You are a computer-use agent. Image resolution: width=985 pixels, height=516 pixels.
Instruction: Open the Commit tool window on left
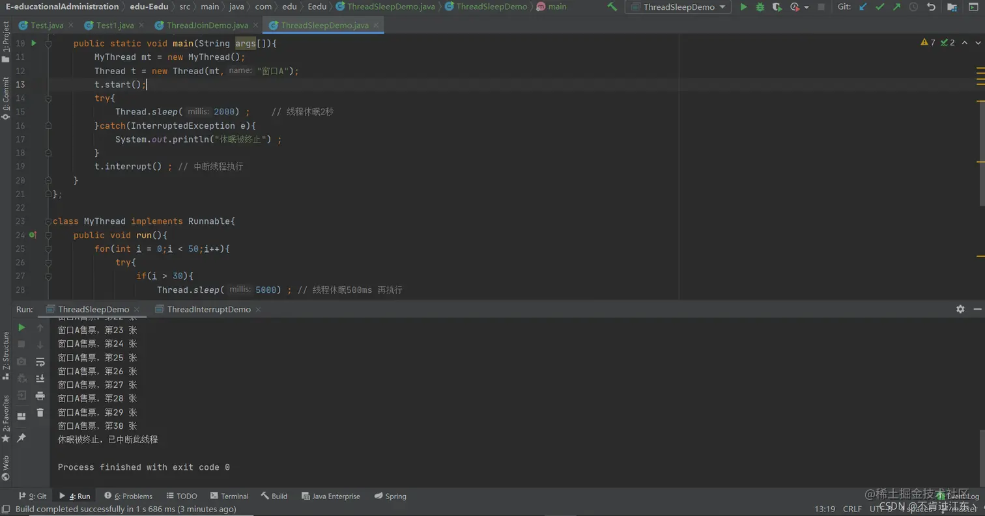pyautogui.click(x=6, y=98)
